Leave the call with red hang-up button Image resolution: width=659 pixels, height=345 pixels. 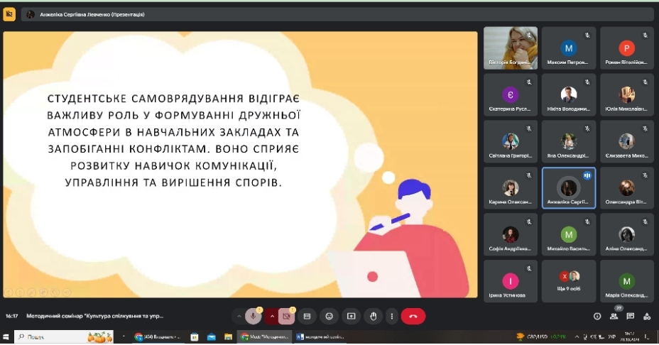pyautogui.click(x=413, y=316)
